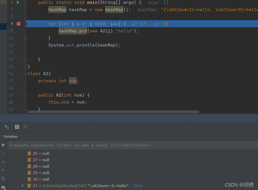Viewport: 258px width, 190px height.
Task: Click the 'public A2(int num)' constructor signature
Action: (61, 95)
